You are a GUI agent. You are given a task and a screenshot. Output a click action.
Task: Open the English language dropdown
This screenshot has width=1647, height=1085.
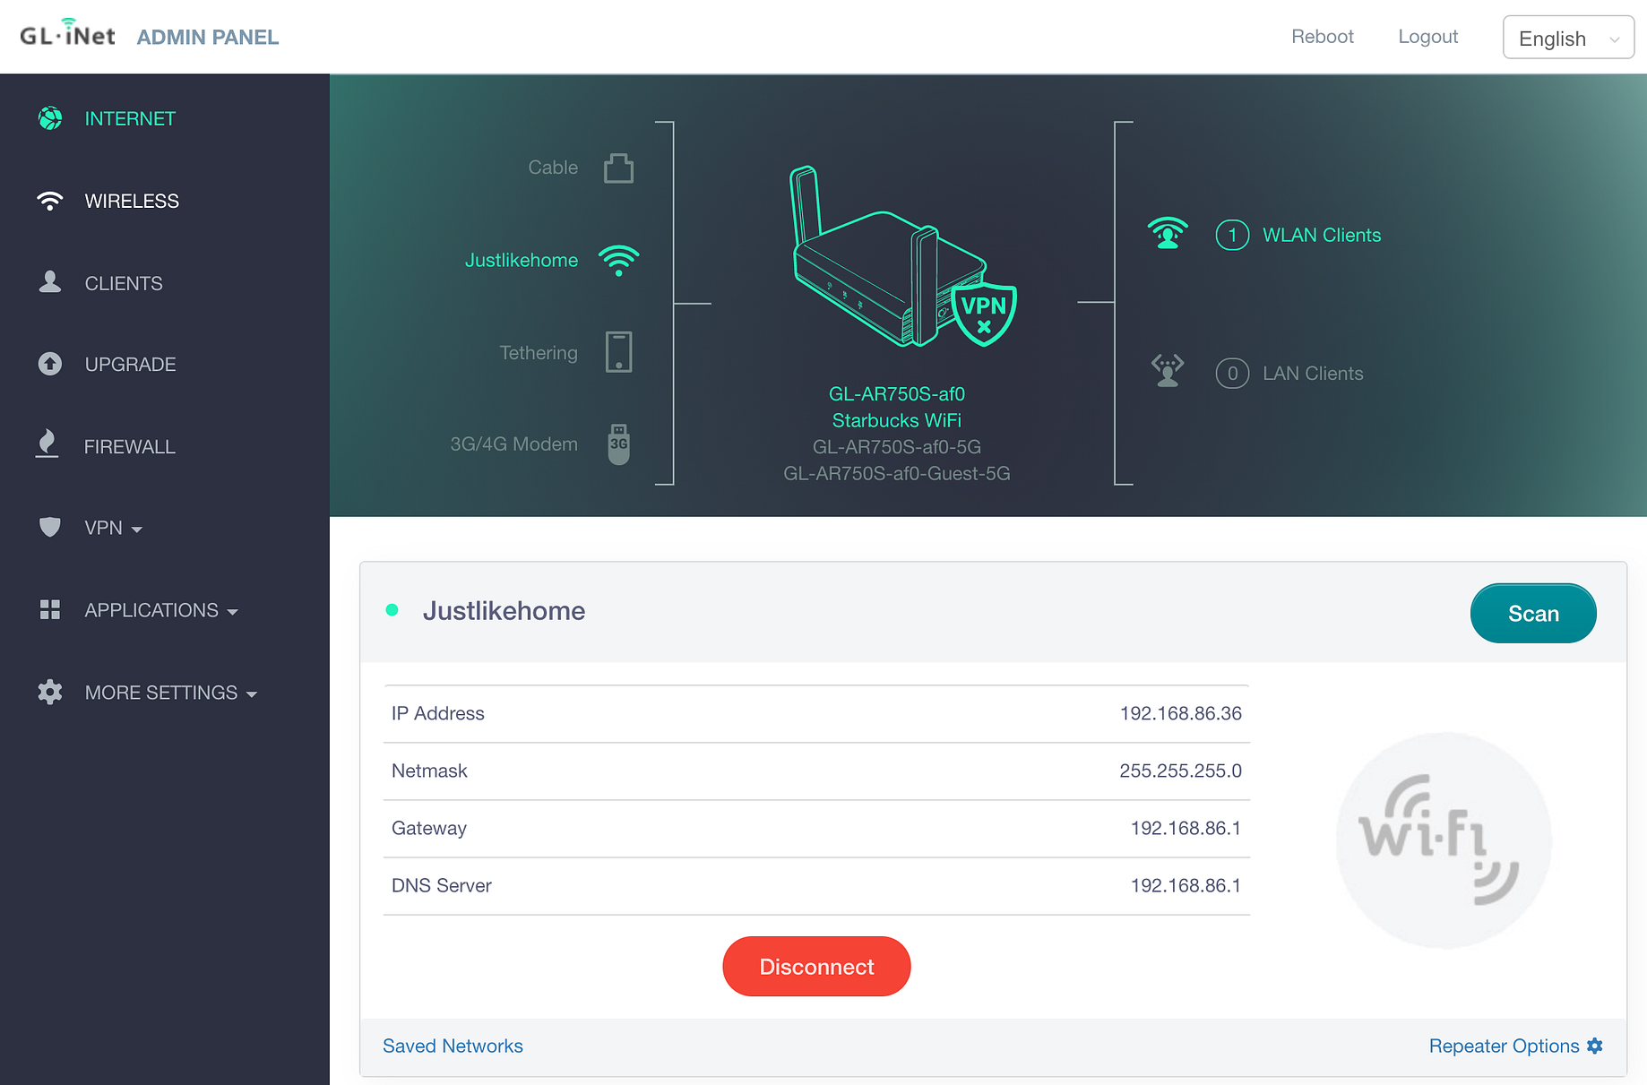(x=1568, y=38)
